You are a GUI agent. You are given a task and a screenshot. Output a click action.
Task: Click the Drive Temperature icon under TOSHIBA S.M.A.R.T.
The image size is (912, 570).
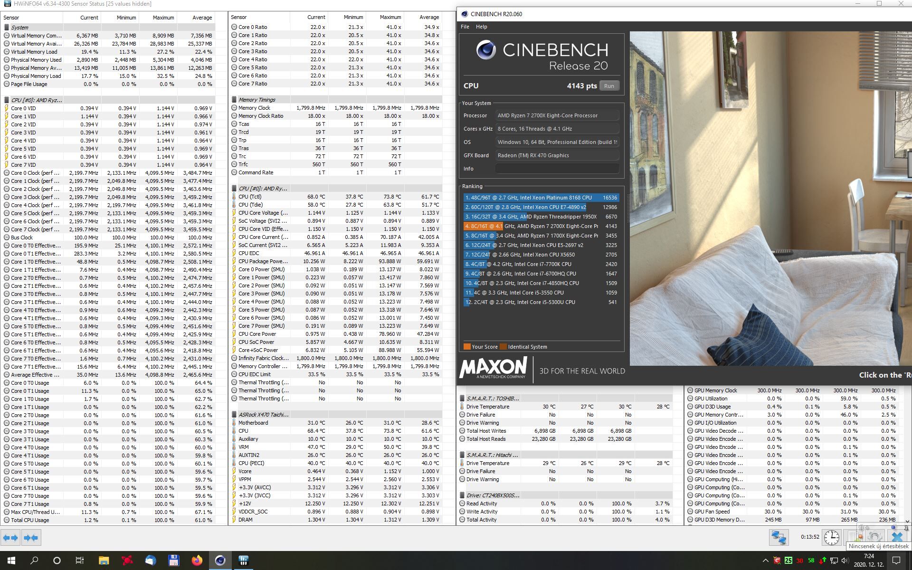pyautogui.click(x=462, y=407)
